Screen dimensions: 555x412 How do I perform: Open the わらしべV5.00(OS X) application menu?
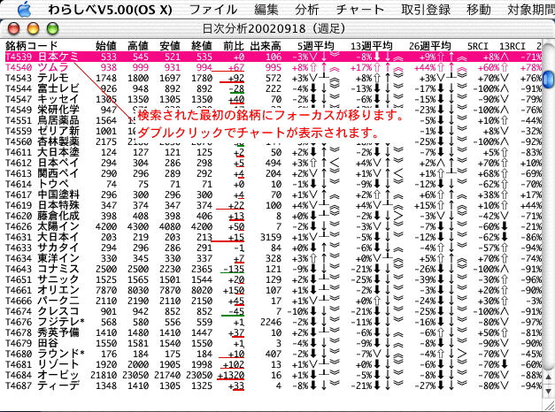pyautogui.click(x=110, y=10)
